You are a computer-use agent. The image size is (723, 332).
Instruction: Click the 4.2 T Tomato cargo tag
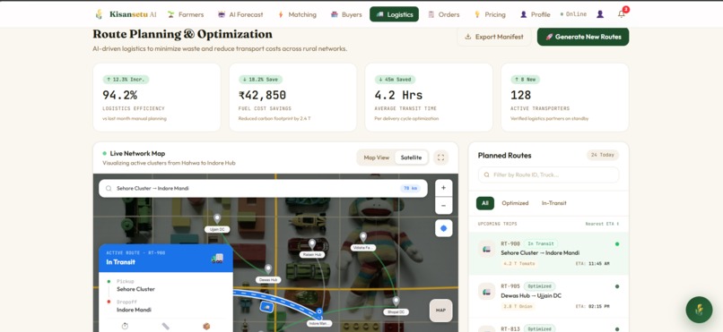coord(519,263)
